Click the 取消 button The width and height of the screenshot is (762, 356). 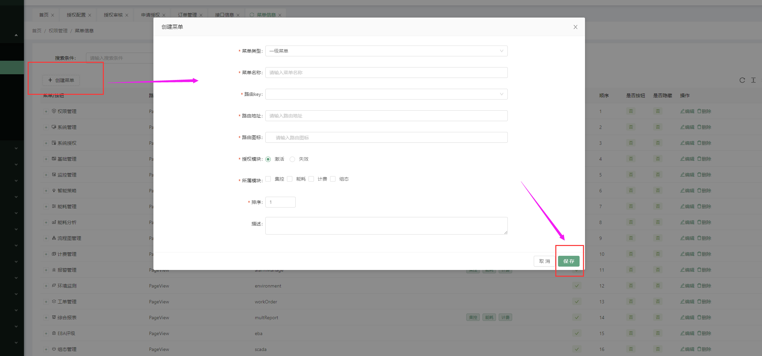click(544, 261)
